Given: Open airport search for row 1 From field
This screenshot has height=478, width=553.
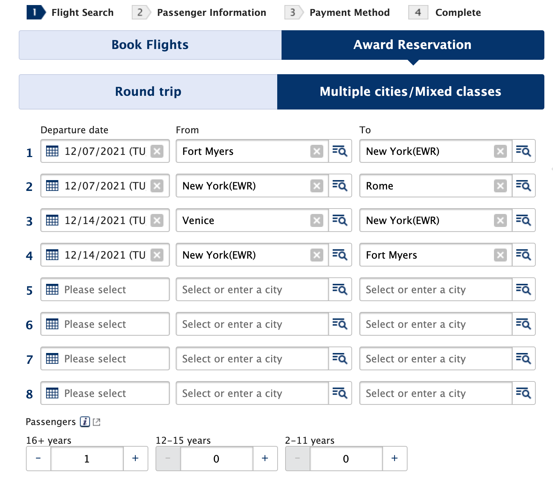Looking at the screenshot, I should [340, 151].
